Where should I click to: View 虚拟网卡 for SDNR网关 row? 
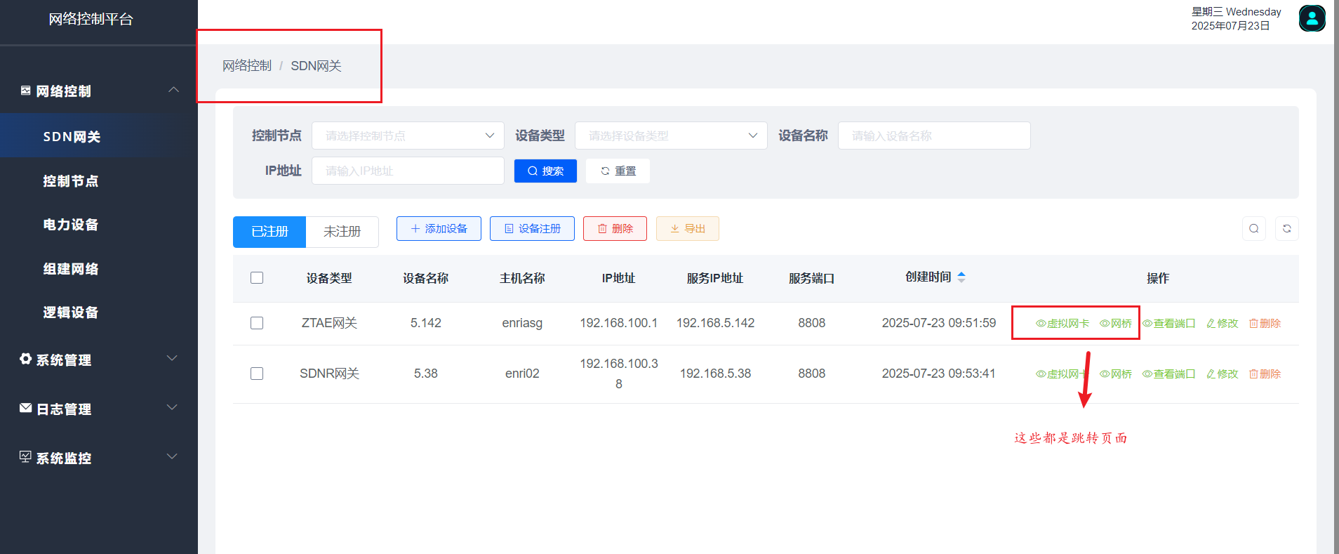point(1062,374)
